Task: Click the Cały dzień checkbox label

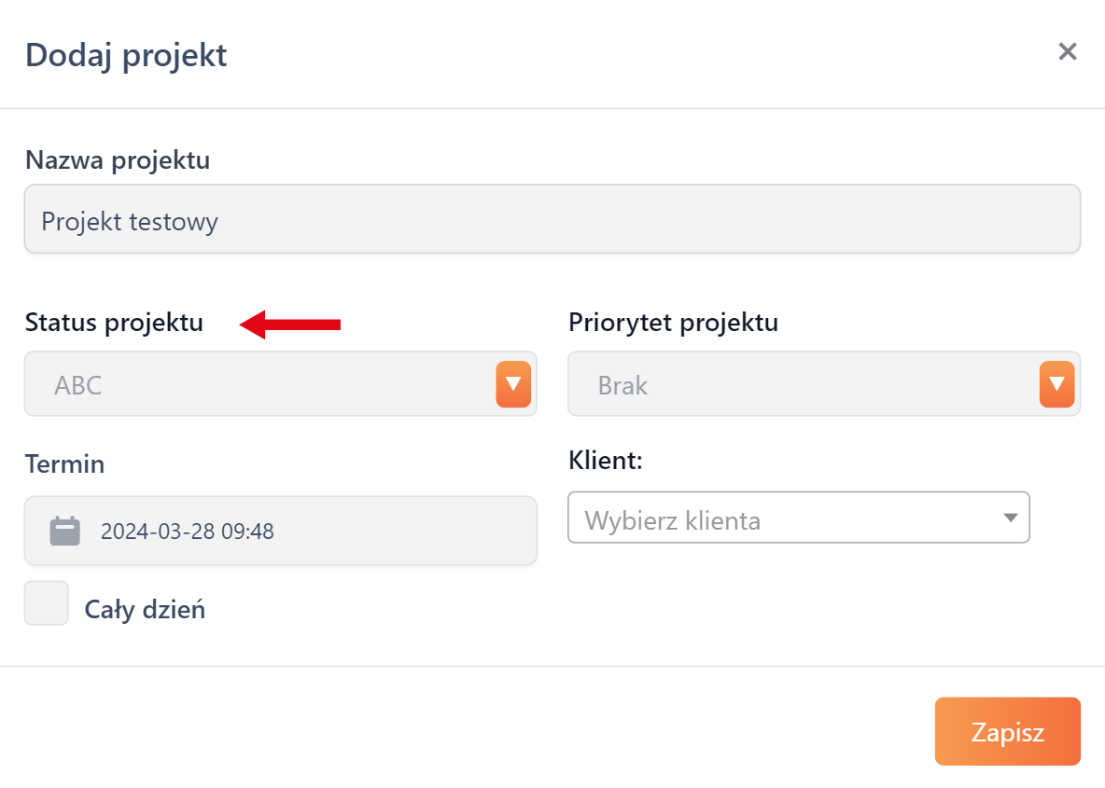Action: [x=145, y=610]
